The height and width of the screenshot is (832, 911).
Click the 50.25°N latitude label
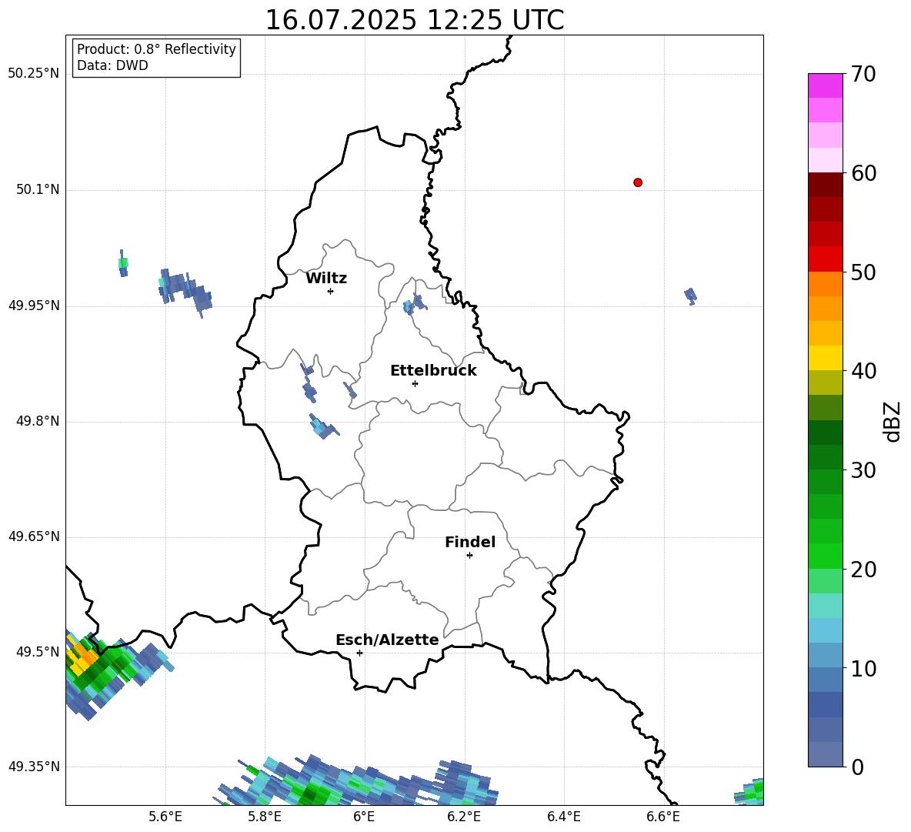click(x=33, y=74)
